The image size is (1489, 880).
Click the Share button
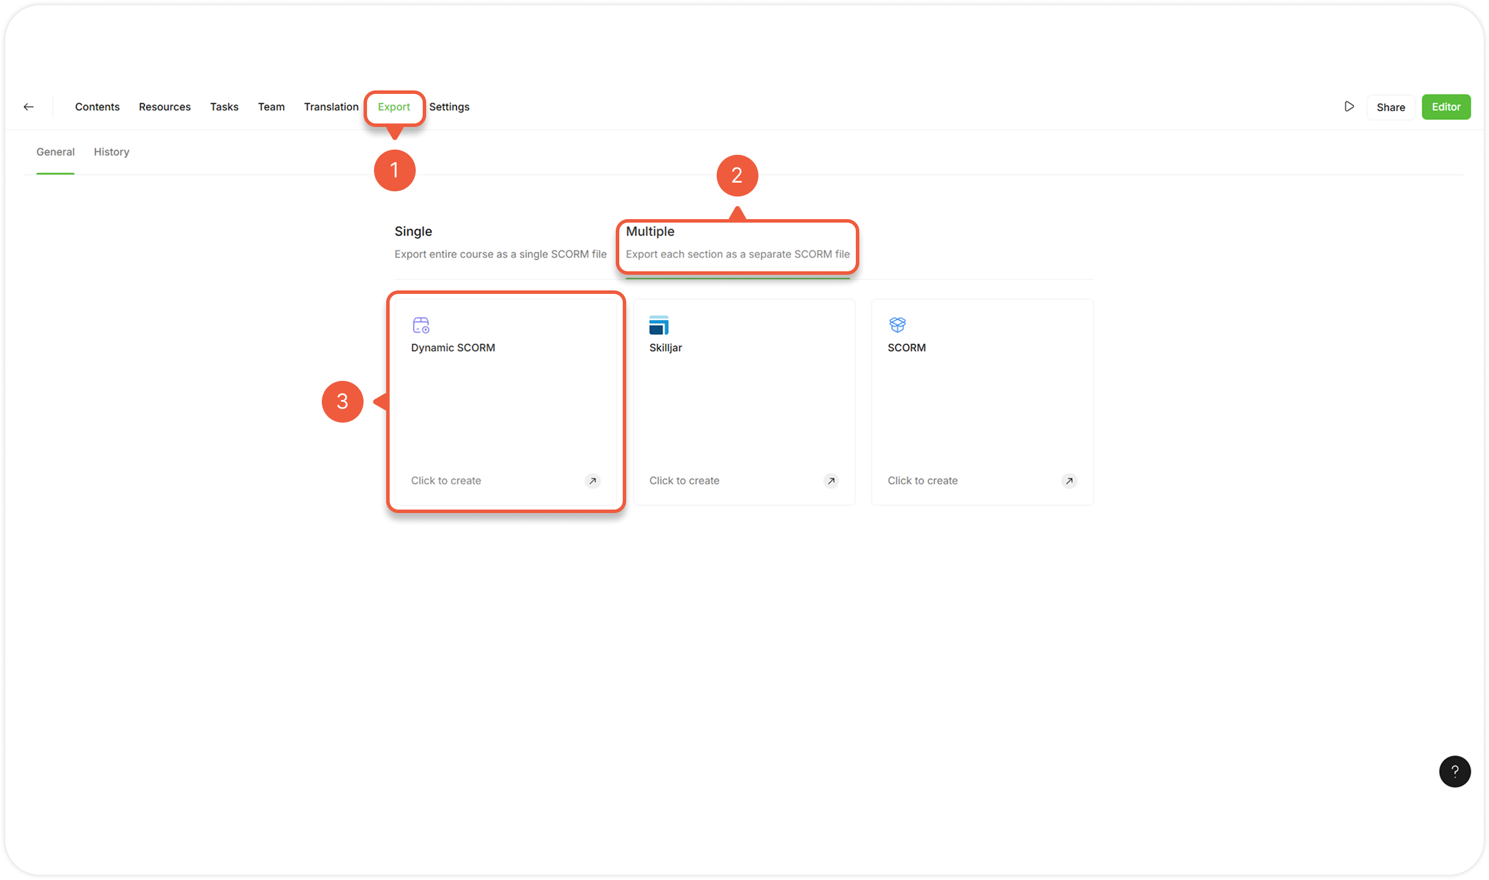point(1390,107)
